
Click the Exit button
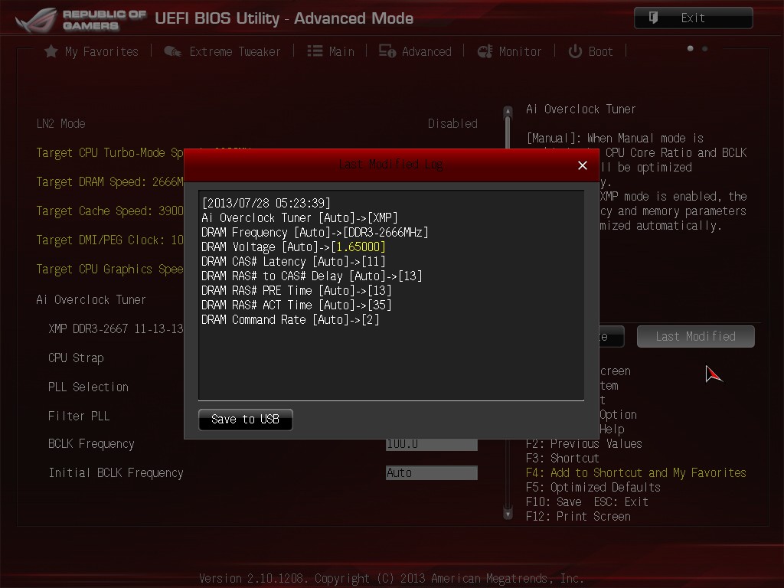click(x=694, y=18)
